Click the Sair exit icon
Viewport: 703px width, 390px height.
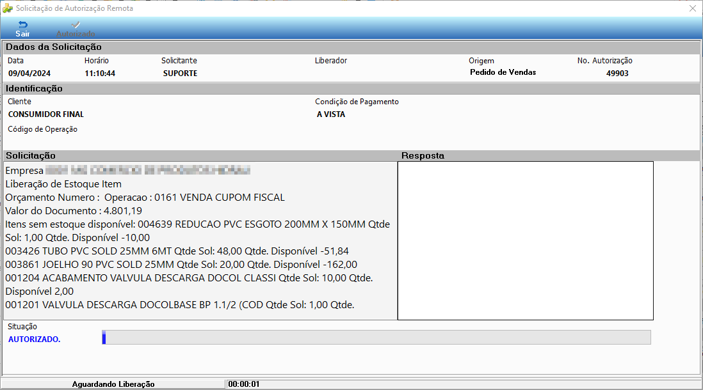click(22, 25)
